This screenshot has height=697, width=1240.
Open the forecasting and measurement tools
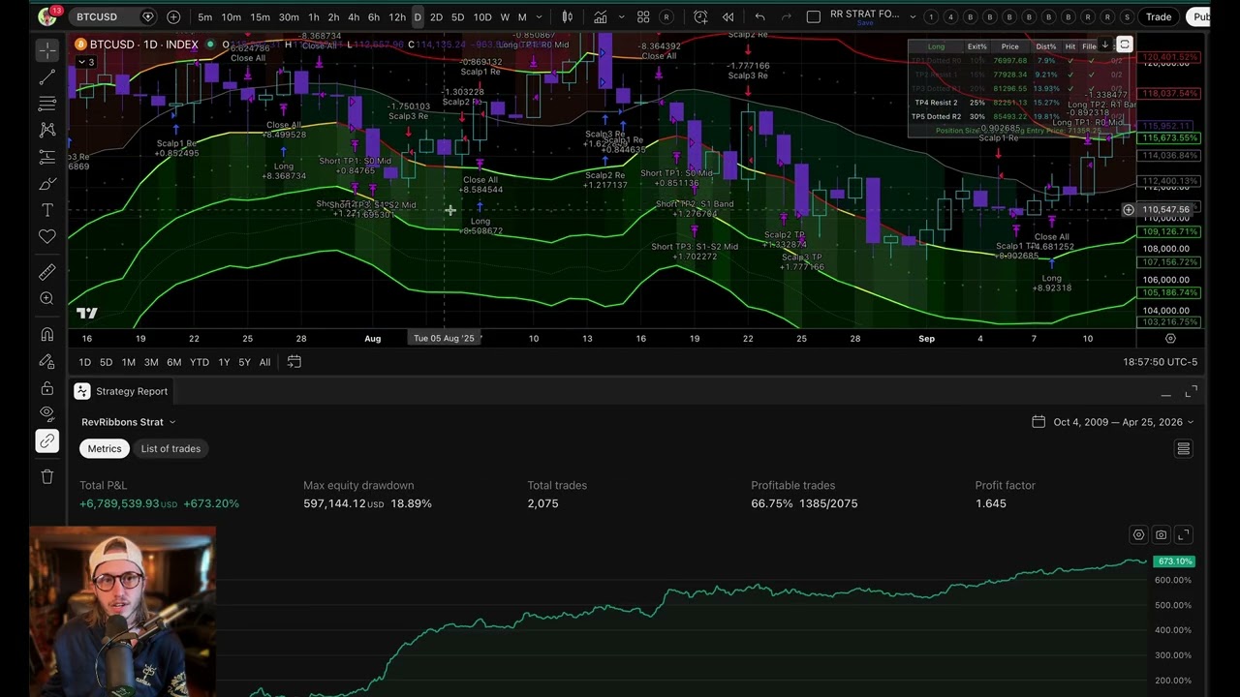[x=46, y=157]
